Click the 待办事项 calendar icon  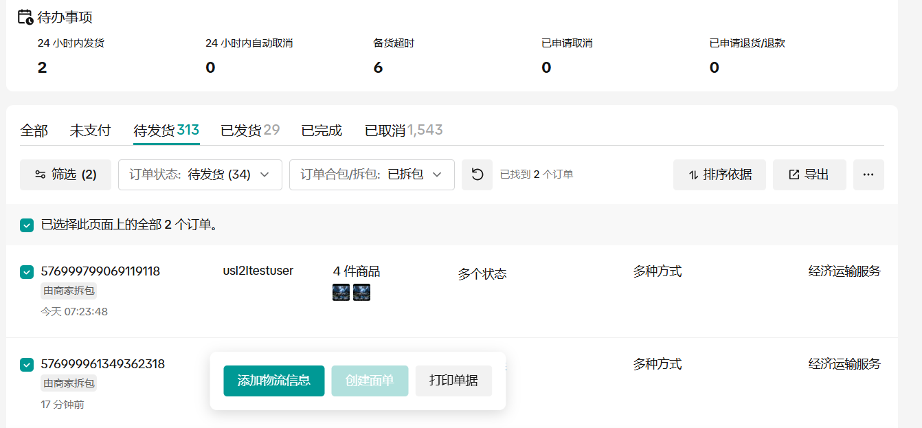[x=25, y=17]
